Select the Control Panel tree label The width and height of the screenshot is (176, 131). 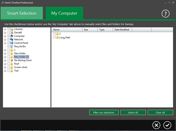click(x=21, y=43)
